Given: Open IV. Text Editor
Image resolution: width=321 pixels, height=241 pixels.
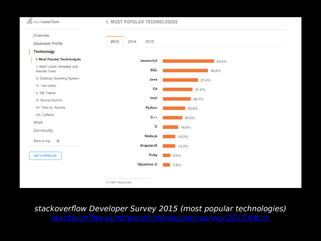Looking at the screenshot, I should pos(46,86).
